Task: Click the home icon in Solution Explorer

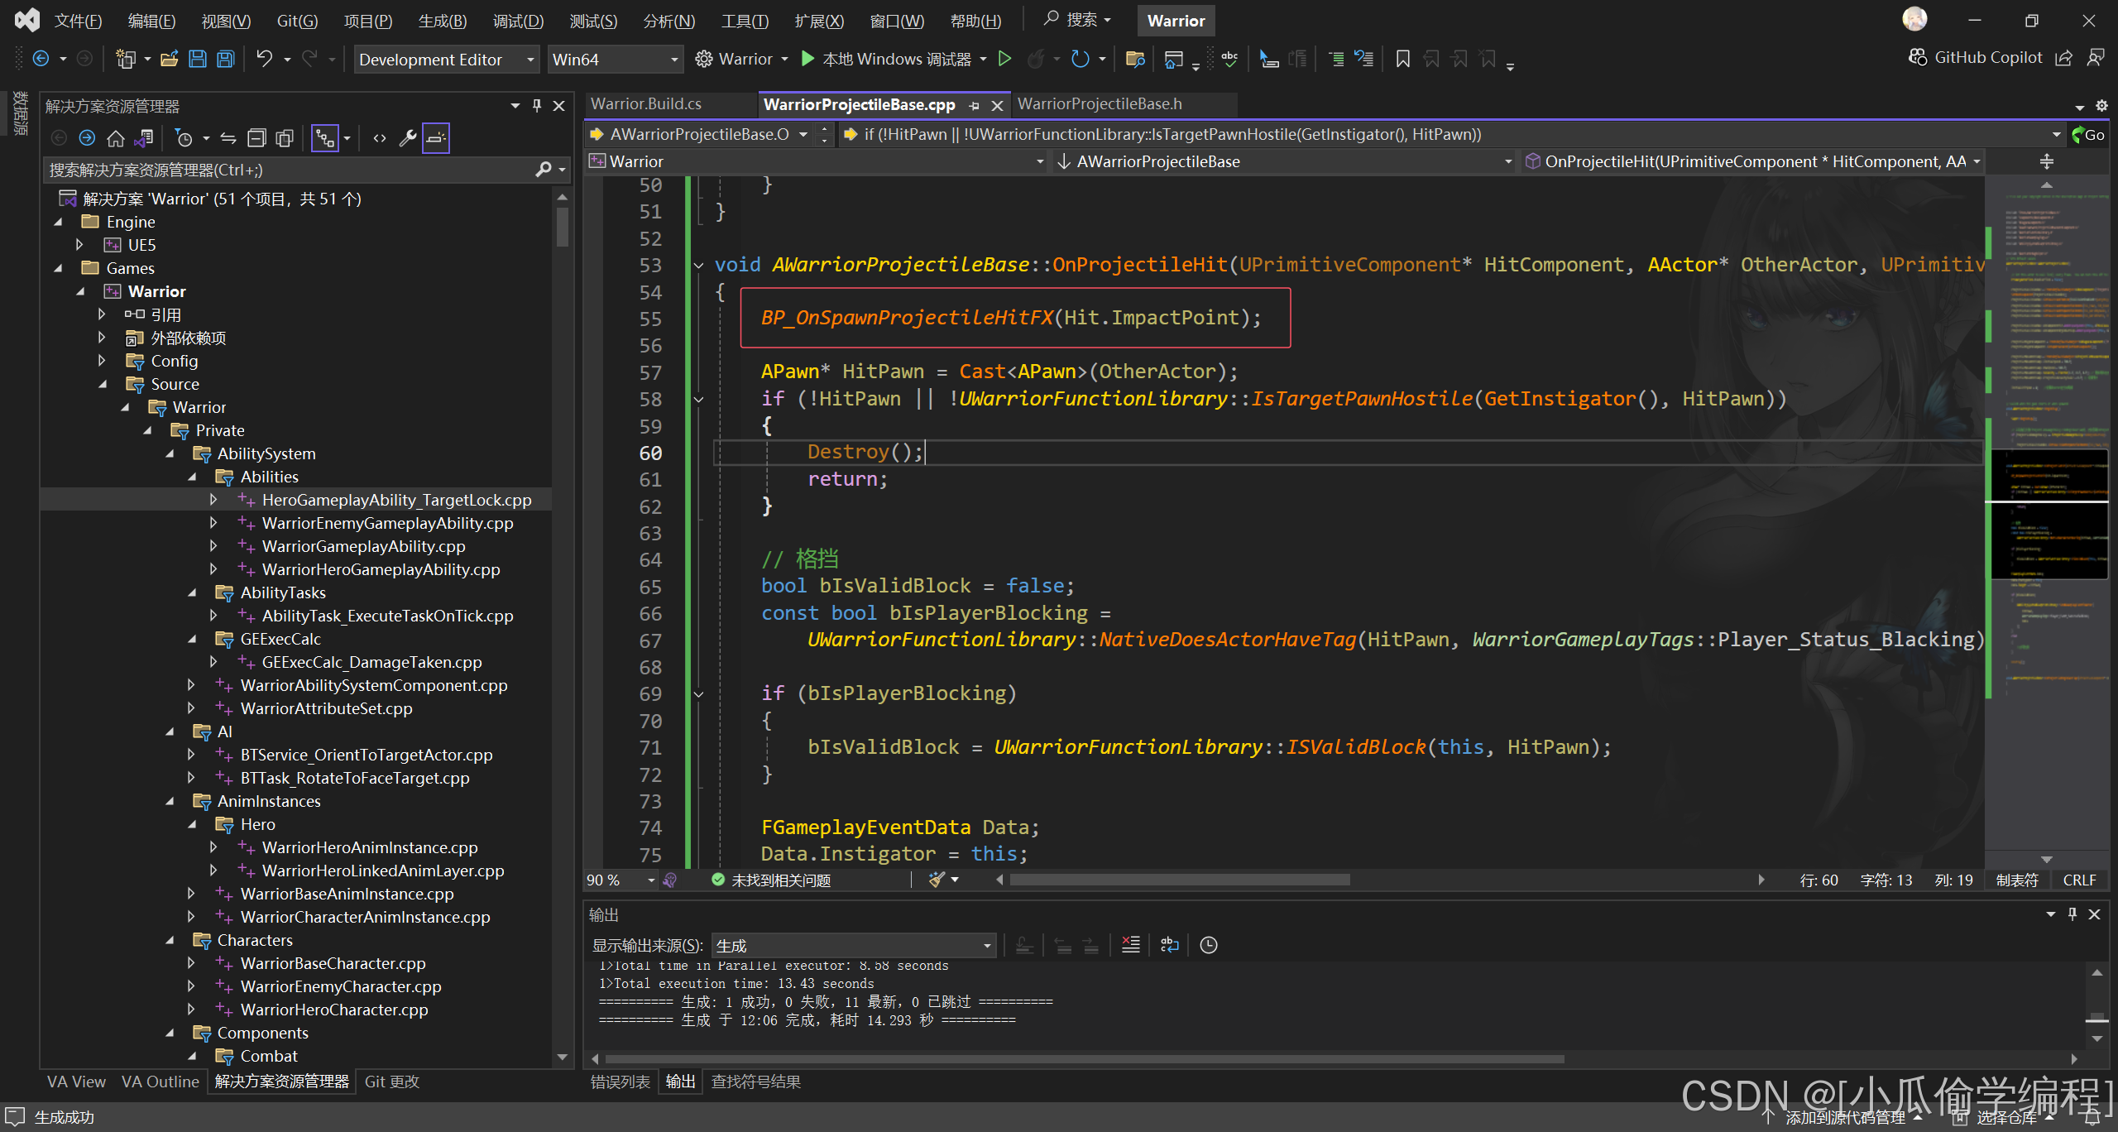Action: 116,138
